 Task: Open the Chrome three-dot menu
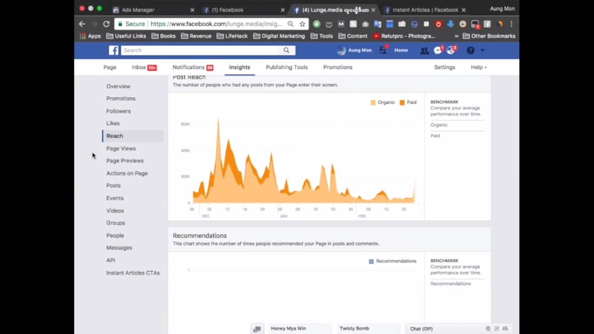pyautogui.click(x=511, y=24)
